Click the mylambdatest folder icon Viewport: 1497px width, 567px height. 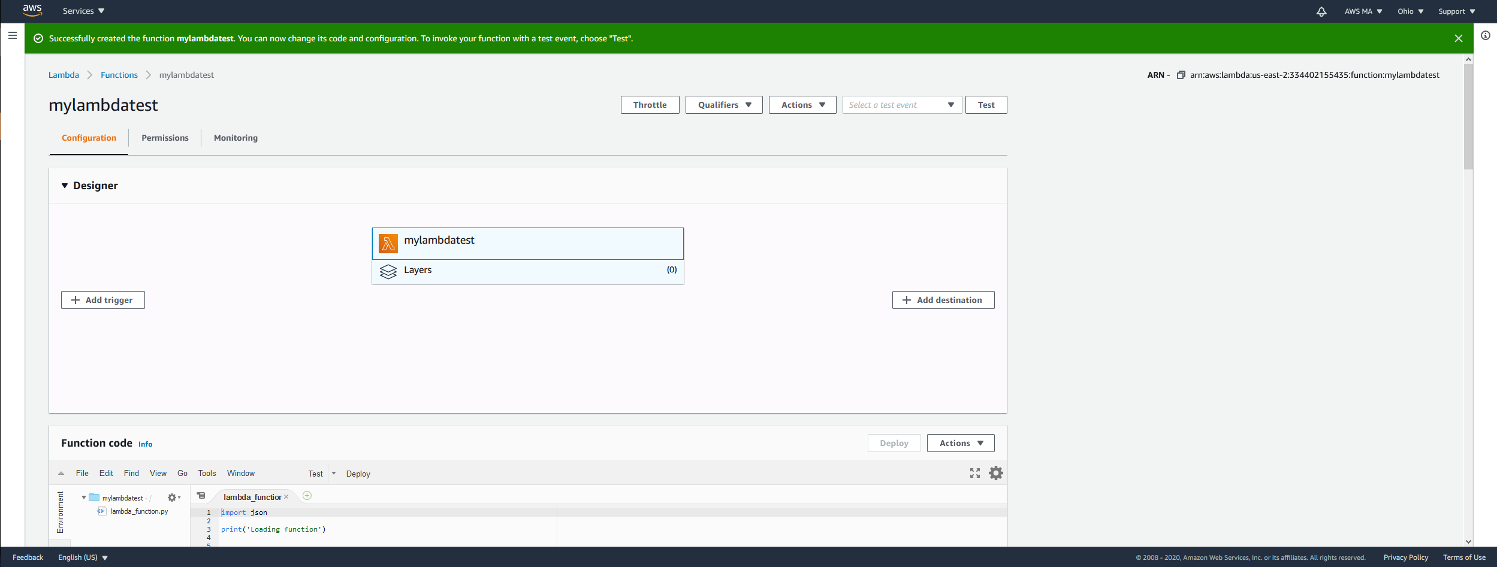pyautogui.click(x=94, y=497)
